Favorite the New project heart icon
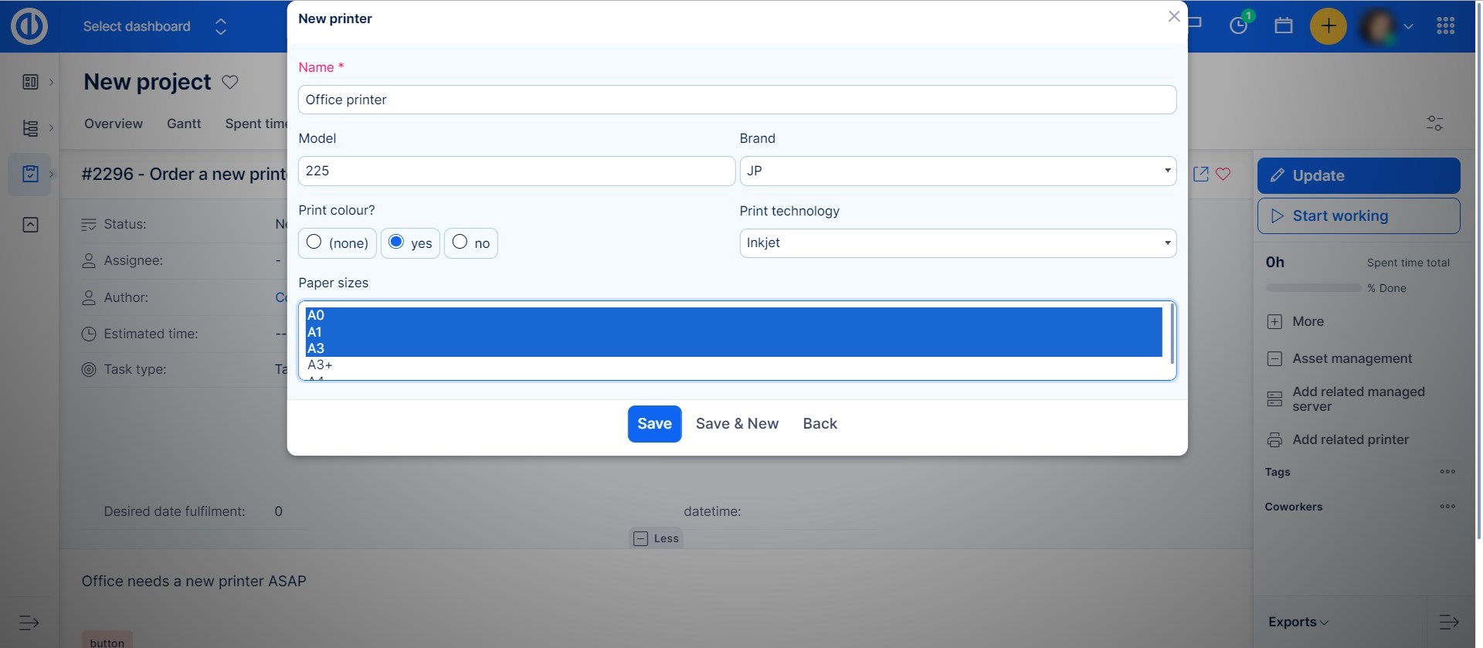Screen dimensions: 1483x648 coord(230,82)
